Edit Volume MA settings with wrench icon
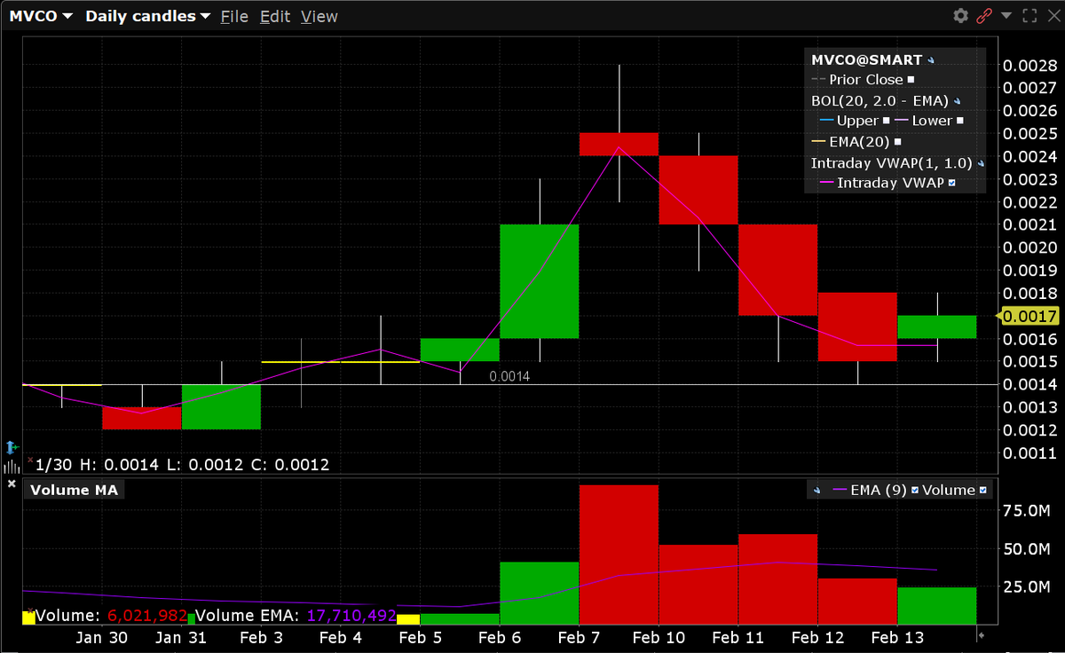 coord(816,490)
